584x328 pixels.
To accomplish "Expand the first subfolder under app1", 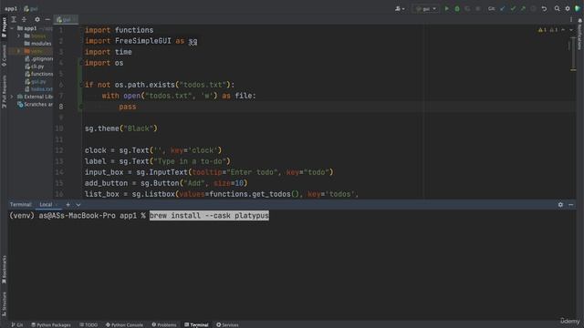I will click(x=18, y=36).
